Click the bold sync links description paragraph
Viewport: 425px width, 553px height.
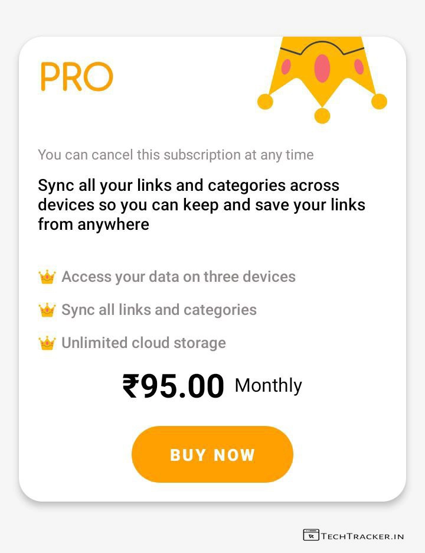pos(201,204)
